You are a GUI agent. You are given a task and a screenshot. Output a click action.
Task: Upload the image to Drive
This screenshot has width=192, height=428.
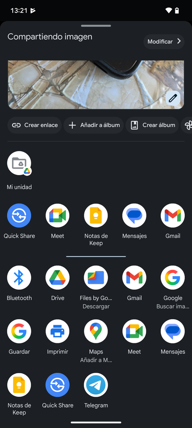click(57, 278)
